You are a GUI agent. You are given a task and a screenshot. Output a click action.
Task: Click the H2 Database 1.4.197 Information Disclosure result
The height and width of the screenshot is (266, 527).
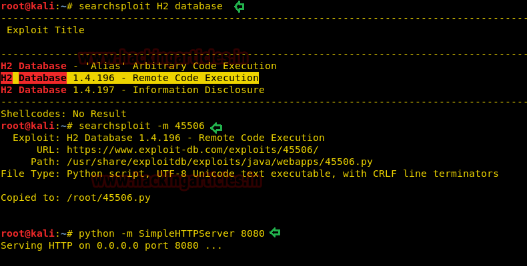[132, 90]
